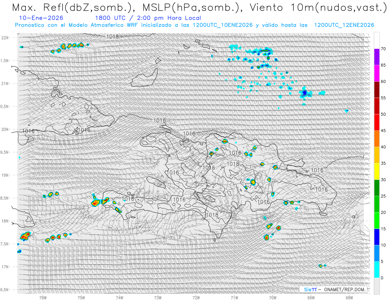Screen dimensions: 392x302
Task: Click the colorbar value label '25'
Action: click(383, 196)
